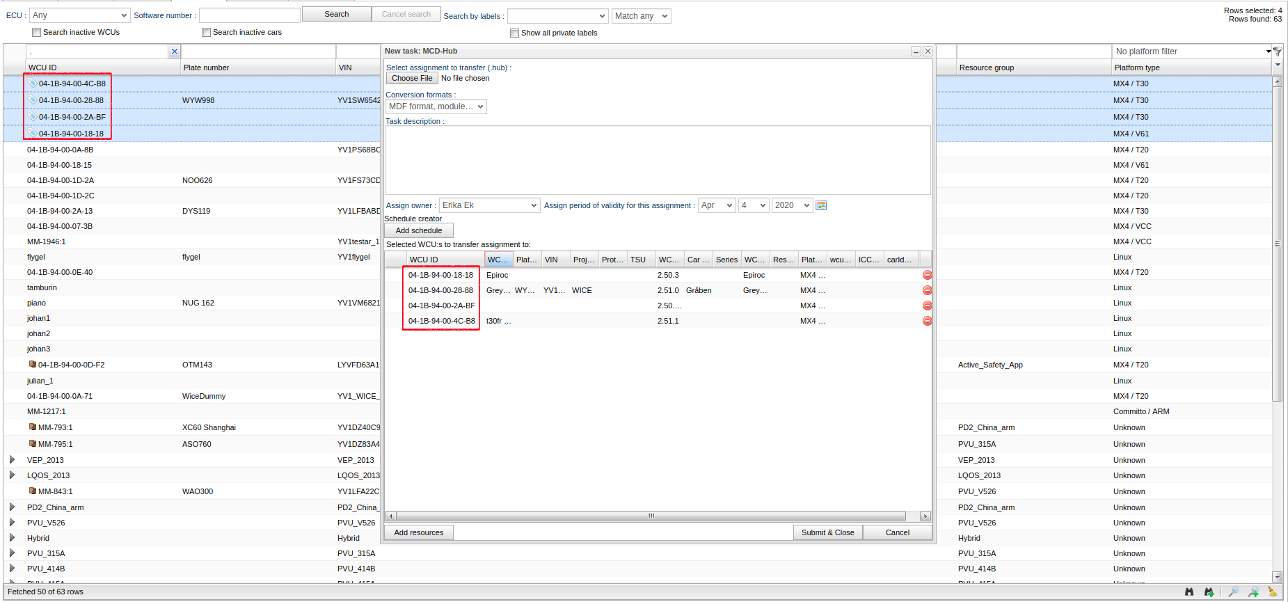Screen dimensions: 1288x602
Task: Click the binoculars with green plus icon
Action: [x=1209, y=592]
